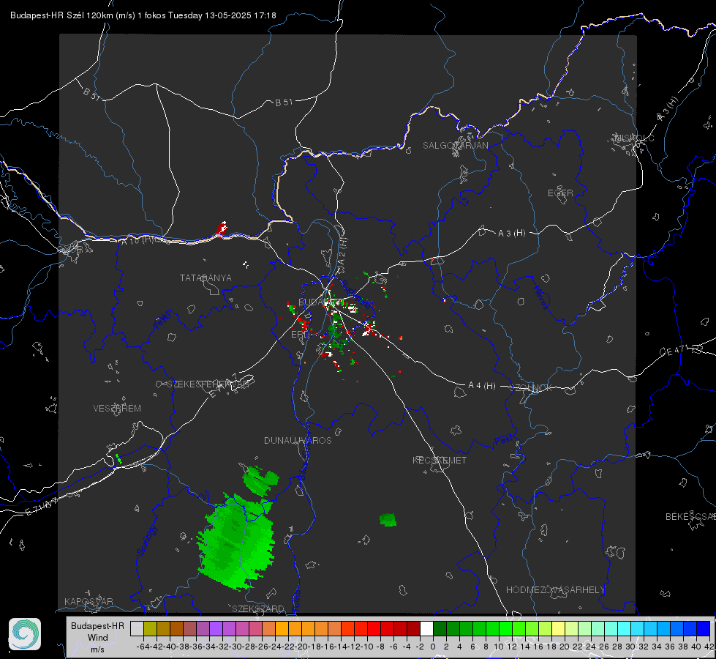Click the swirl logo icon beside the legend
The width and height of the screenshot is (716, 659).
(x=25, y=634)
